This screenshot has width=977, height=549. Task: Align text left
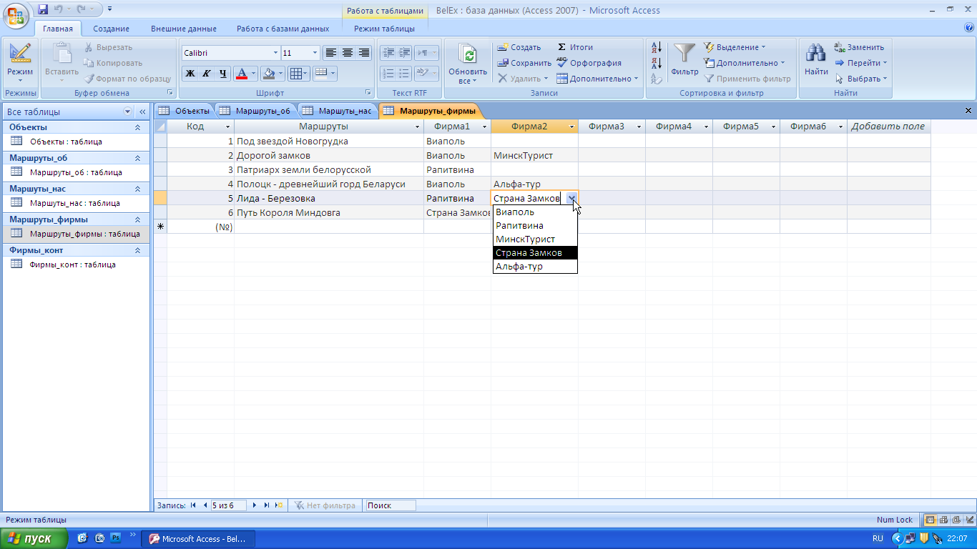(330, 53)
